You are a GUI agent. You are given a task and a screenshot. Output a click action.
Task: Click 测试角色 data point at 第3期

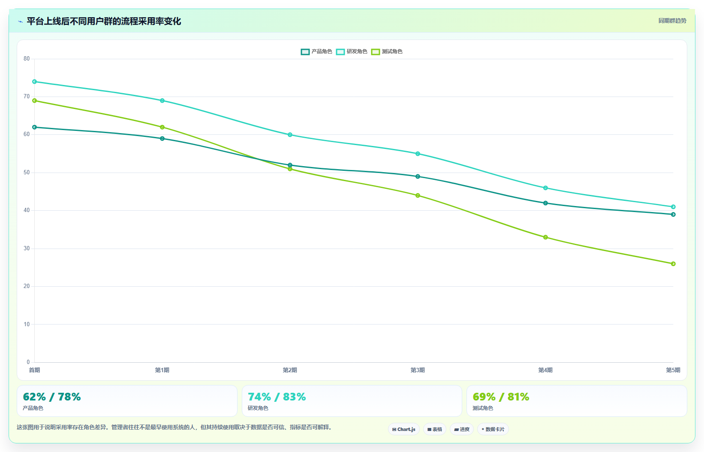coord(418,195)
